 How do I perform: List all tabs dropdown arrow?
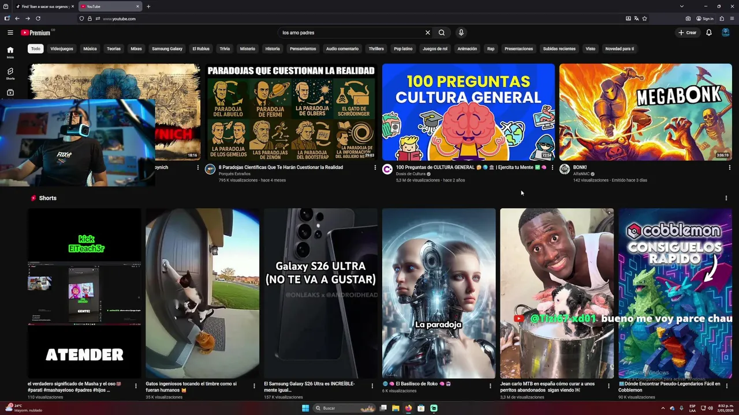click(681, 6)
